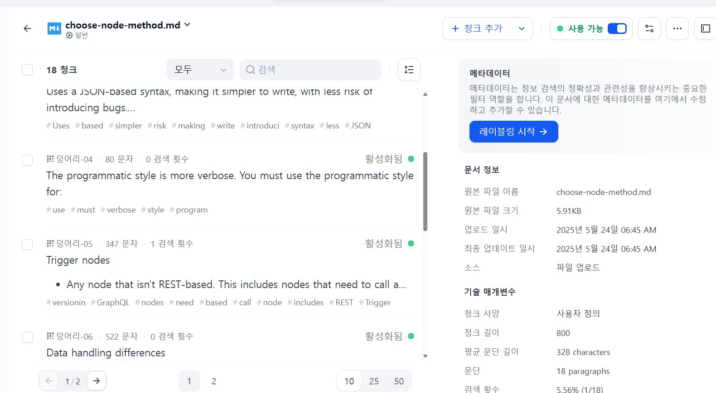This screenshot has height=393, width=716.
Task: Check the select-all checkbox beside 18 청크
Action: coord(27,70)
